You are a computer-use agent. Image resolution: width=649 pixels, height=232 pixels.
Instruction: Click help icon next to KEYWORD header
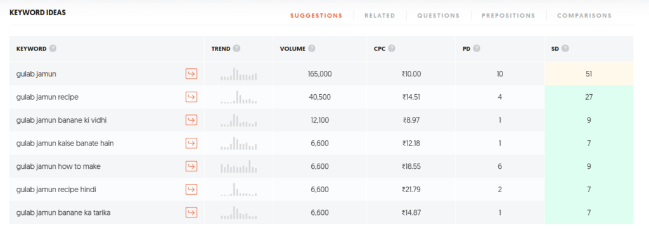[x=53, y=48]
